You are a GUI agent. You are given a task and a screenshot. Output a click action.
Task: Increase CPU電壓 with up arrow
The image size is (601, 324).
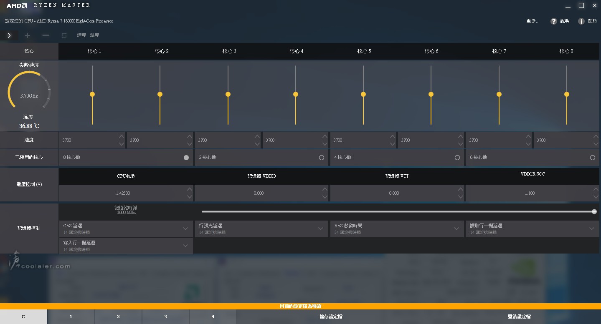(x=190, y=189)
